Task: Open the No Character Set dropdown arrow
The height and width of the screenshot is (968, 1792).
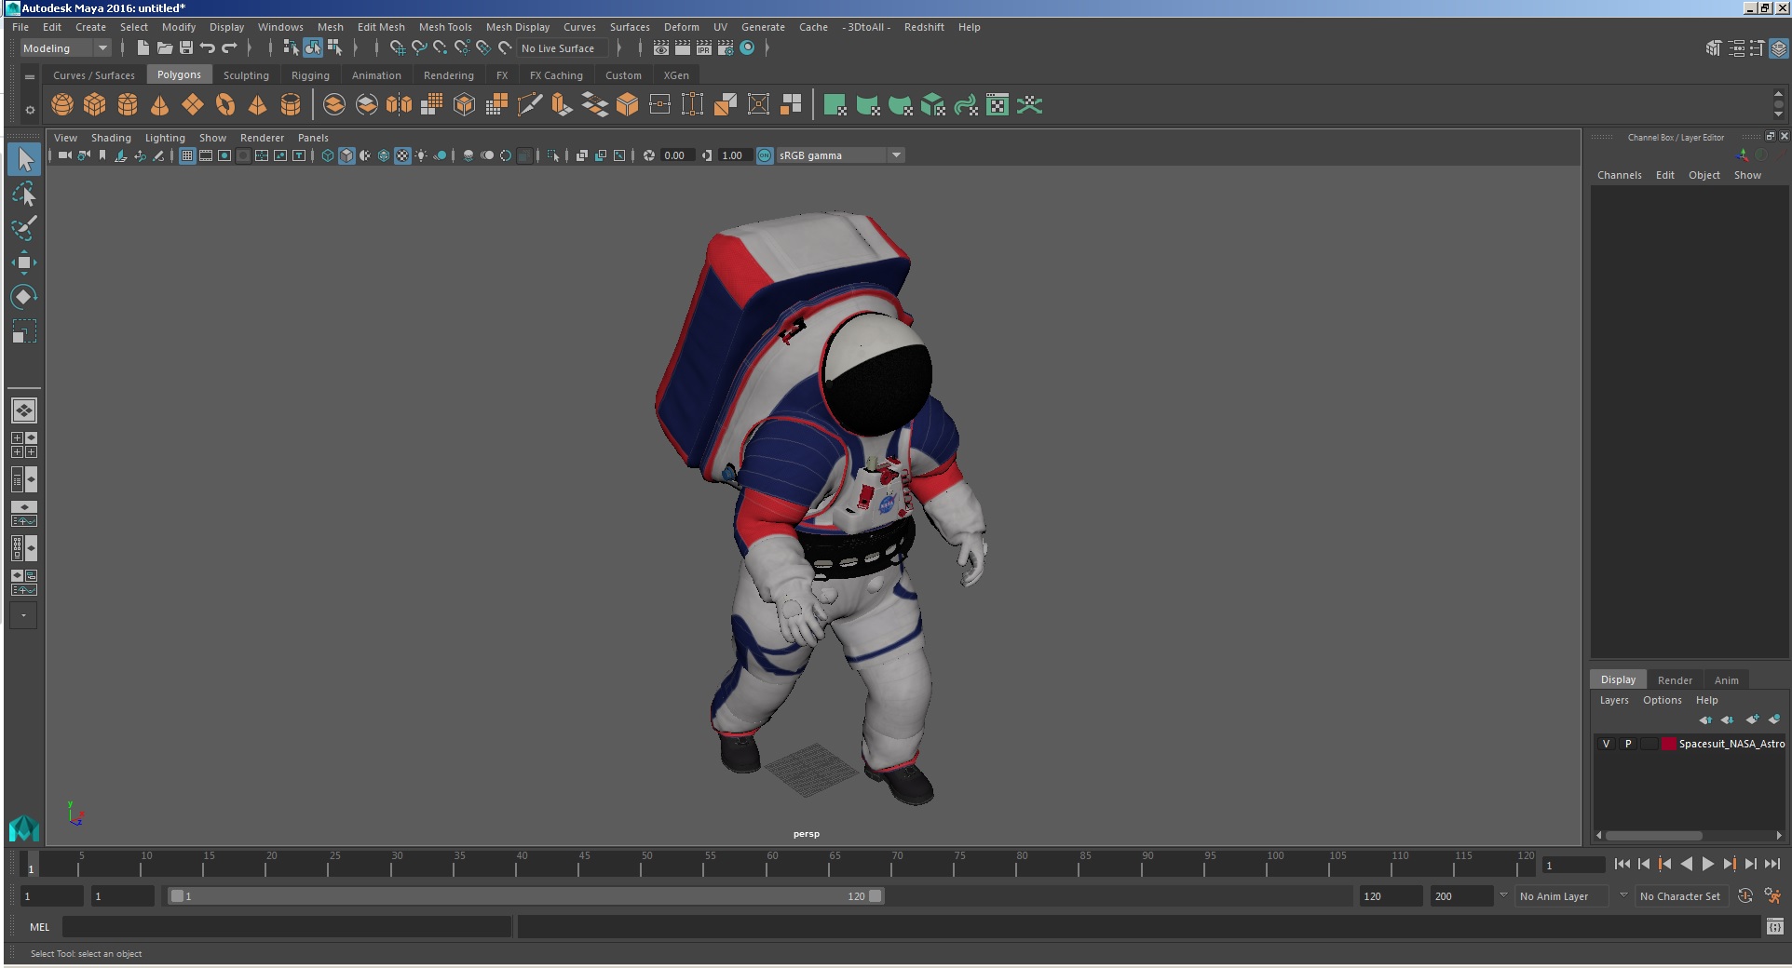Action: 1623,895
